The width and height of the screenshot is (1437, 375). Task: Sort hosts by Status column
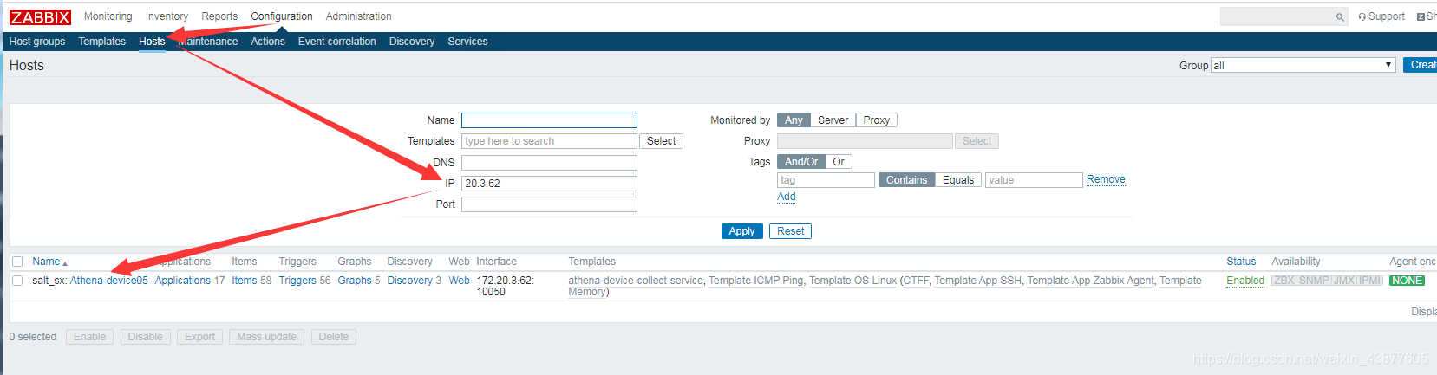pyautogui.click(x=1241, y=262)
